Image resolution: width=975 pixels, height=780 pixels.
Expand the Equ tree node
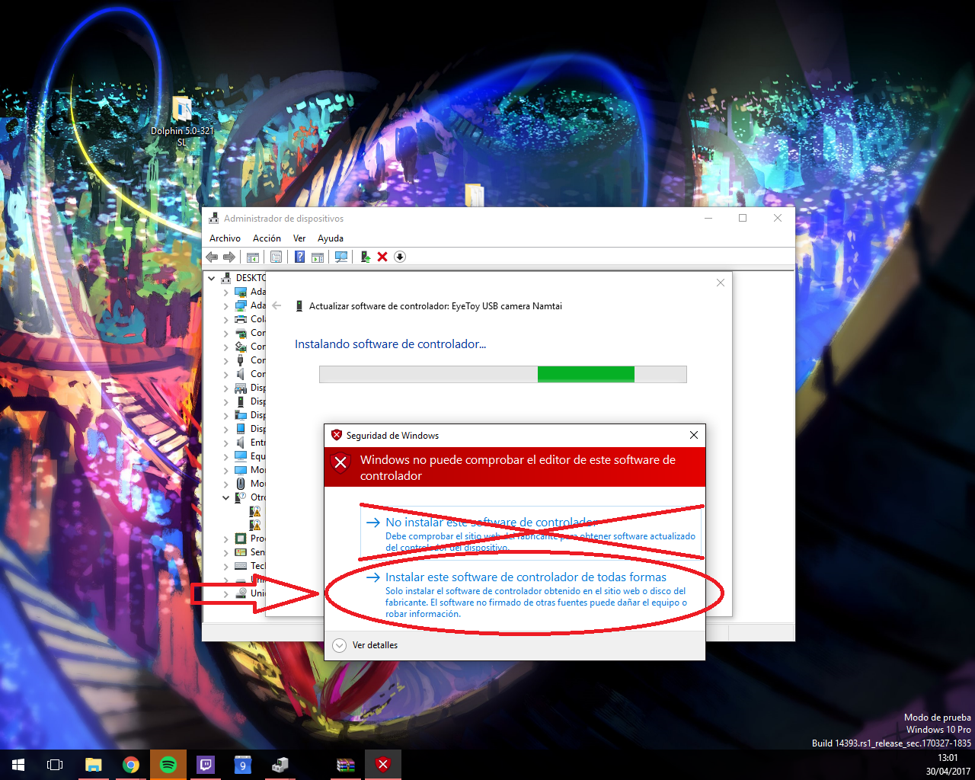tap(225, 456)
